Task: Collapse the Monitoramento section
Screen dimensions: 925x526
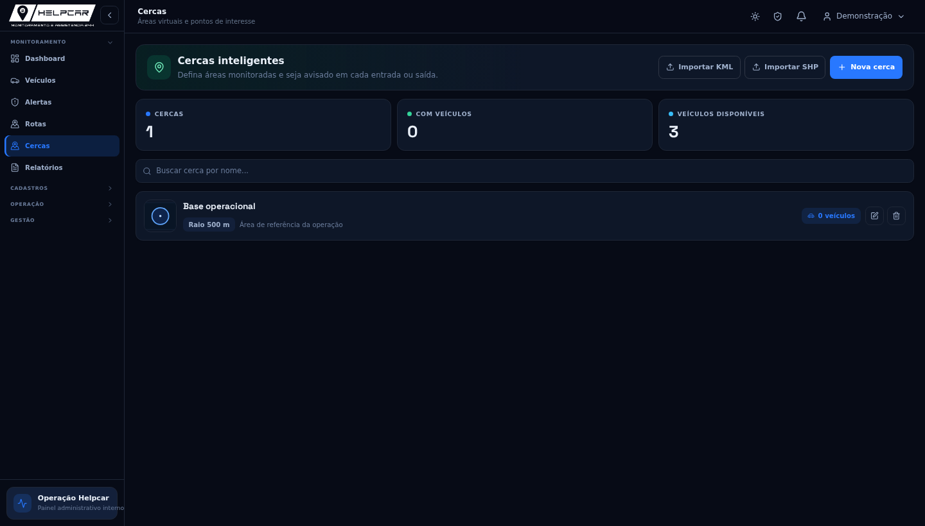Action: [x=62, y=42]
